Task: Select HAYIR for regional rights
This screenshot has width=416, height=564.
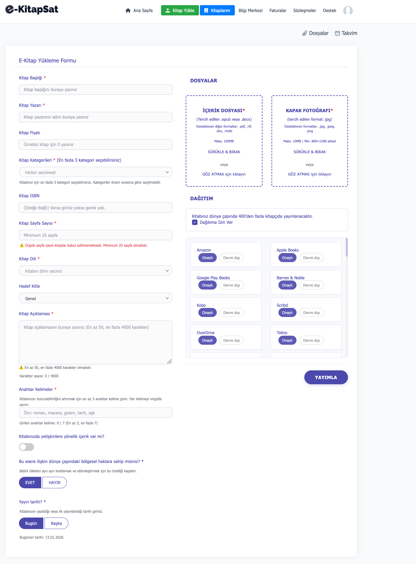Action: tap(54, 483)
